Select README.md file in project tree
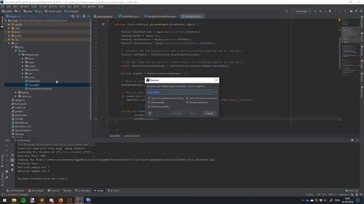The image size is (364, 204). (22, 123)
